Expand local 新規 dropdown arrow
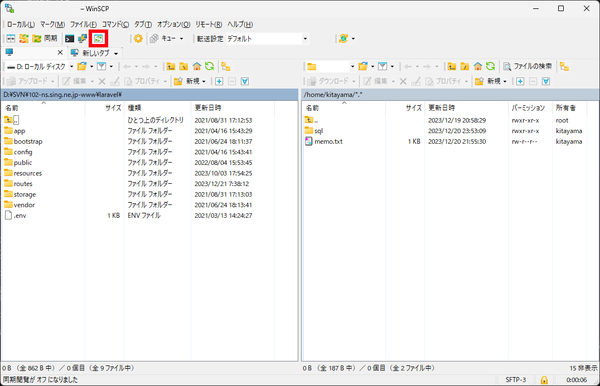The height and width of the screenshot is (386, 600). tap(204, 81)
